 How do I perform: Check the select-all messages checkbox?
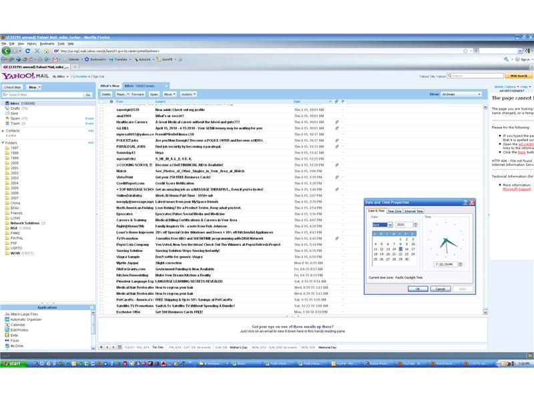[x=101, y=102]
